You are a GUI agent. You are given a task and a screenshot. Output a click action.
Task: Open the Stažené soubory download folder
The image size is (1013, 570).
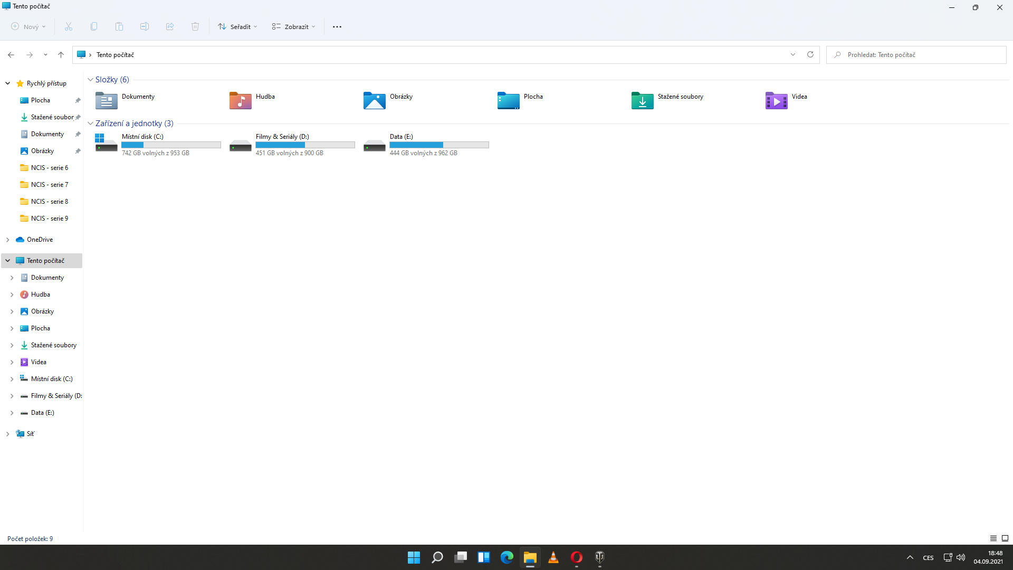click(x=642, y=100)
